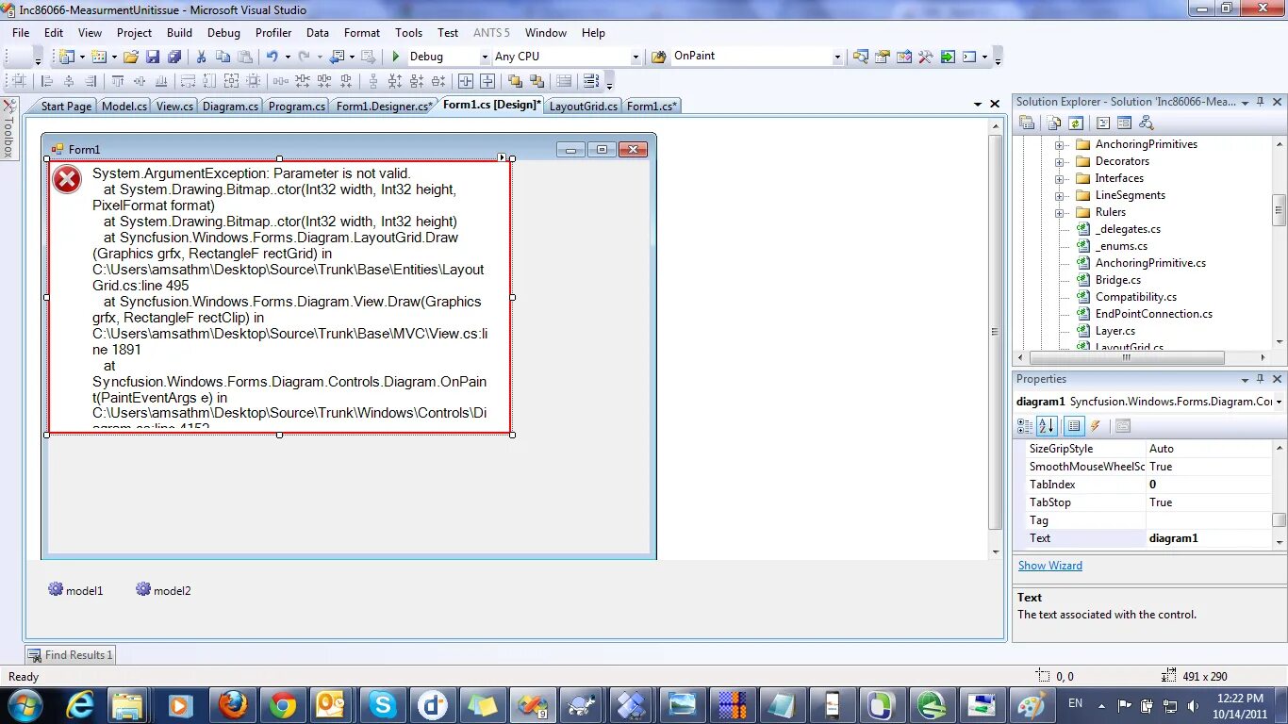This screenshot has width=1288, height=724.
Task: Click Center Vertically layout icon
Action: 487,81
